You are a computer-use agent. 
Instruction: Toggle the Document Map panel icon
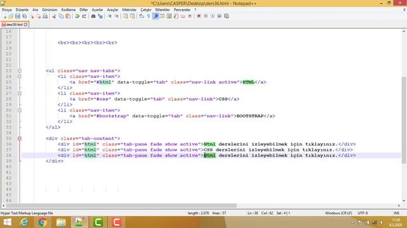coord(169,16)
